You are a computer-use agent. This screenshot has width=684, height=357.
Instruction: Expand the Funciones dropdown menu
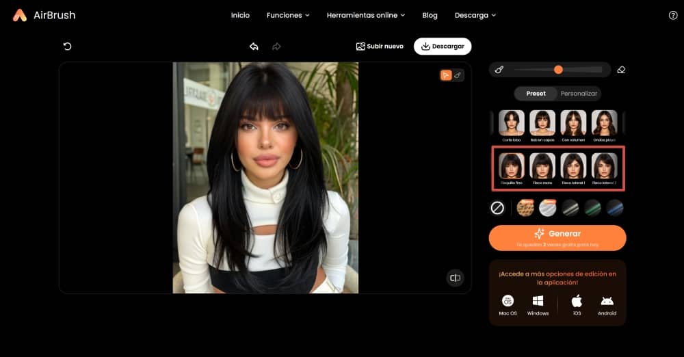(x=288, y=15)
